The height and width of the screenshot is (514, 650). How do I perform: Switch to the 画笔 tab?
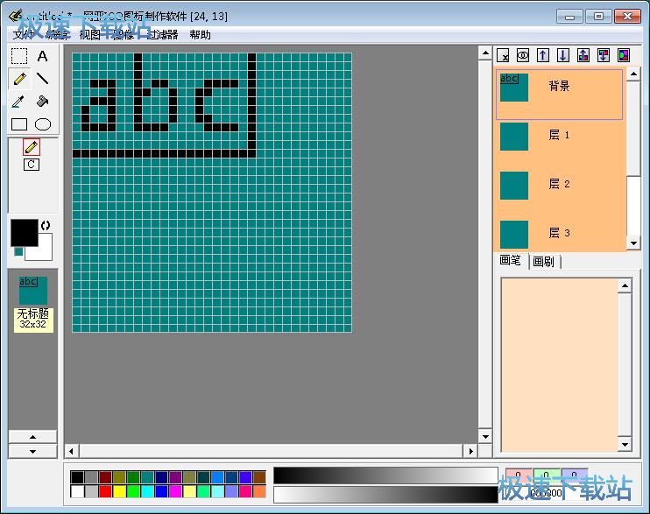pos(511,260)
